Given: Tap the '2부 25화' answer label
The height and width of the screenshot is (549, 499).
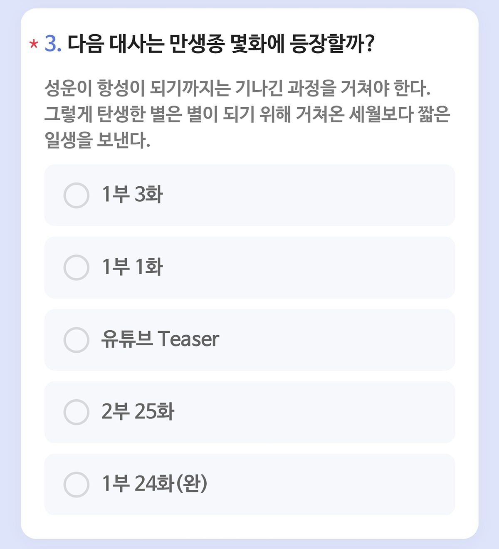Looking at the screenshot, I should click(x=138, y=412).
